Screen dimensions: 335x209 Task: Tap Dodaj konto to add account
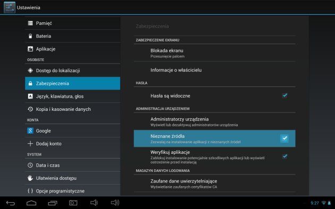click(x=72, y=144)
